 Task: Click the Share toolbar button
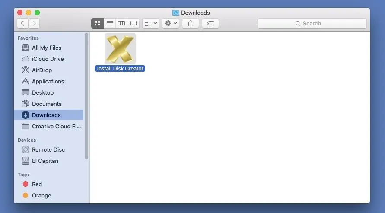click(191, 23)
